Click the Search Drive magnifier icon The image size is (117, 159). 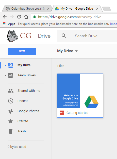coord(64,36)
